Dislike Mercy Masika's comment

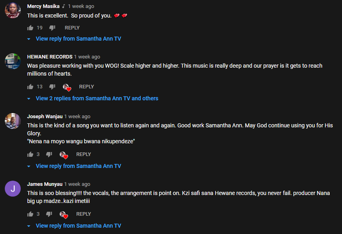pyautogui.click(x=52, y=28)
